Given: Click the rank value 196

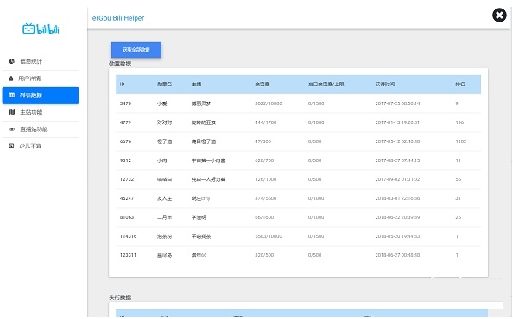Looking at the screenshot, I should coord(459,122).
